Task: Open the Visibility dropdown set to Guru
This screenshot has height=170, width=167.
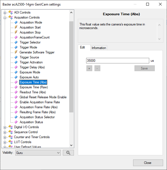Action: [38, 153]
